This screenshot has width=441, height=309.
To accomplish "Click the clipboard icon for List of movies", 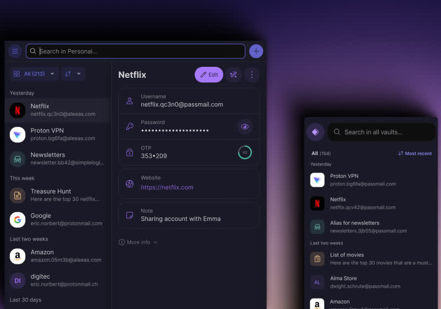I will point(318,259).
